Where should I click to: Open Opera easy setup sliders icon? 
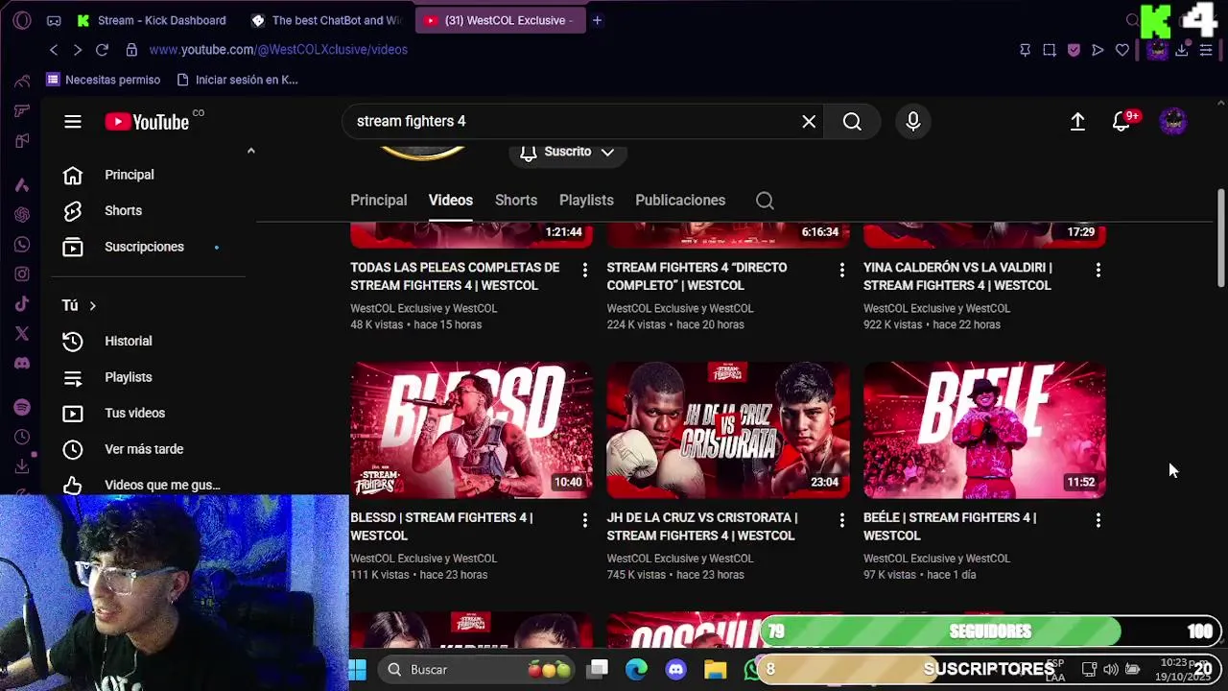pyautogui.click(x=1206, y=50)
